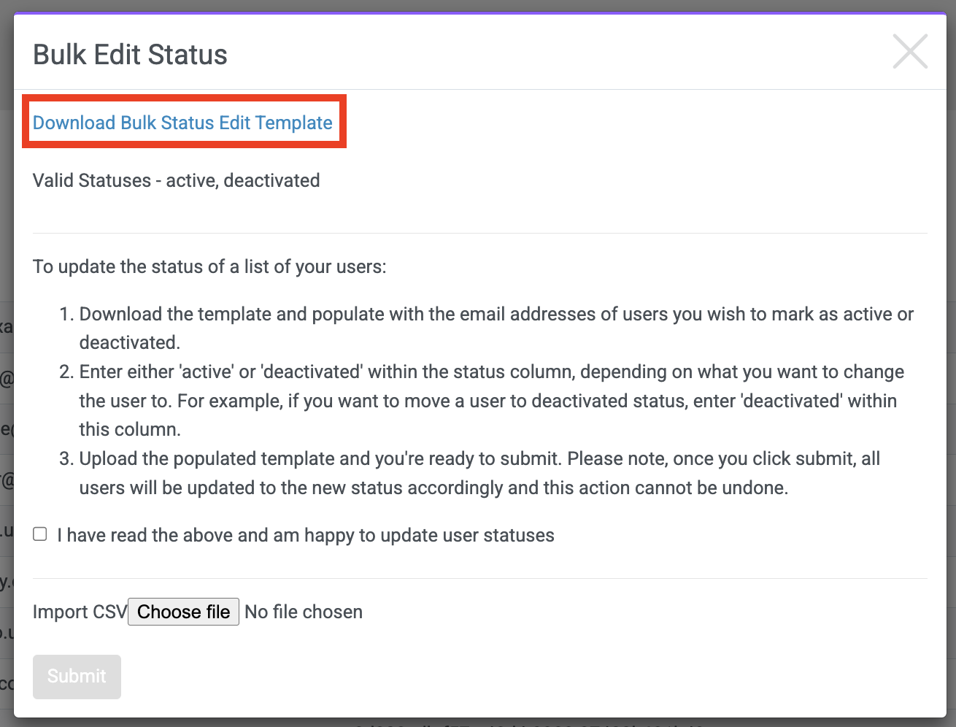
Task: Click the Valid Statuses line
Action: (x=176, y=180)
